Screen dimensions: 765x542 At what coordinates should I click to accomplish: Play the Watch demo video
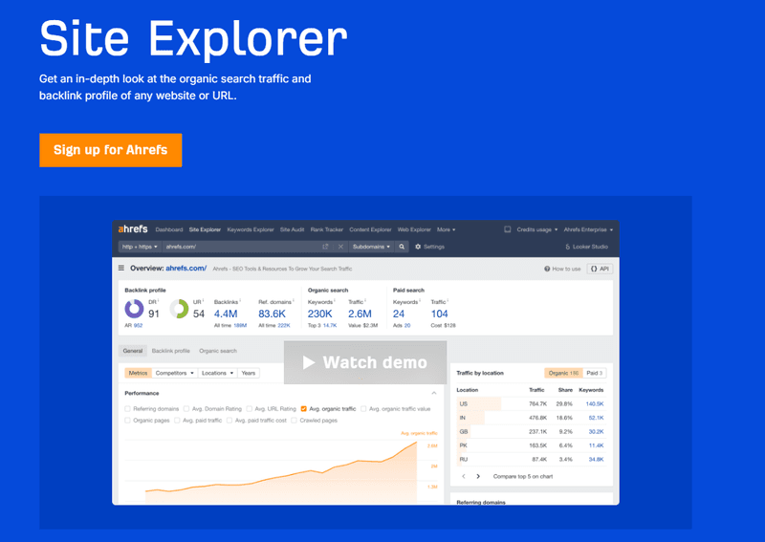[365, 362]
